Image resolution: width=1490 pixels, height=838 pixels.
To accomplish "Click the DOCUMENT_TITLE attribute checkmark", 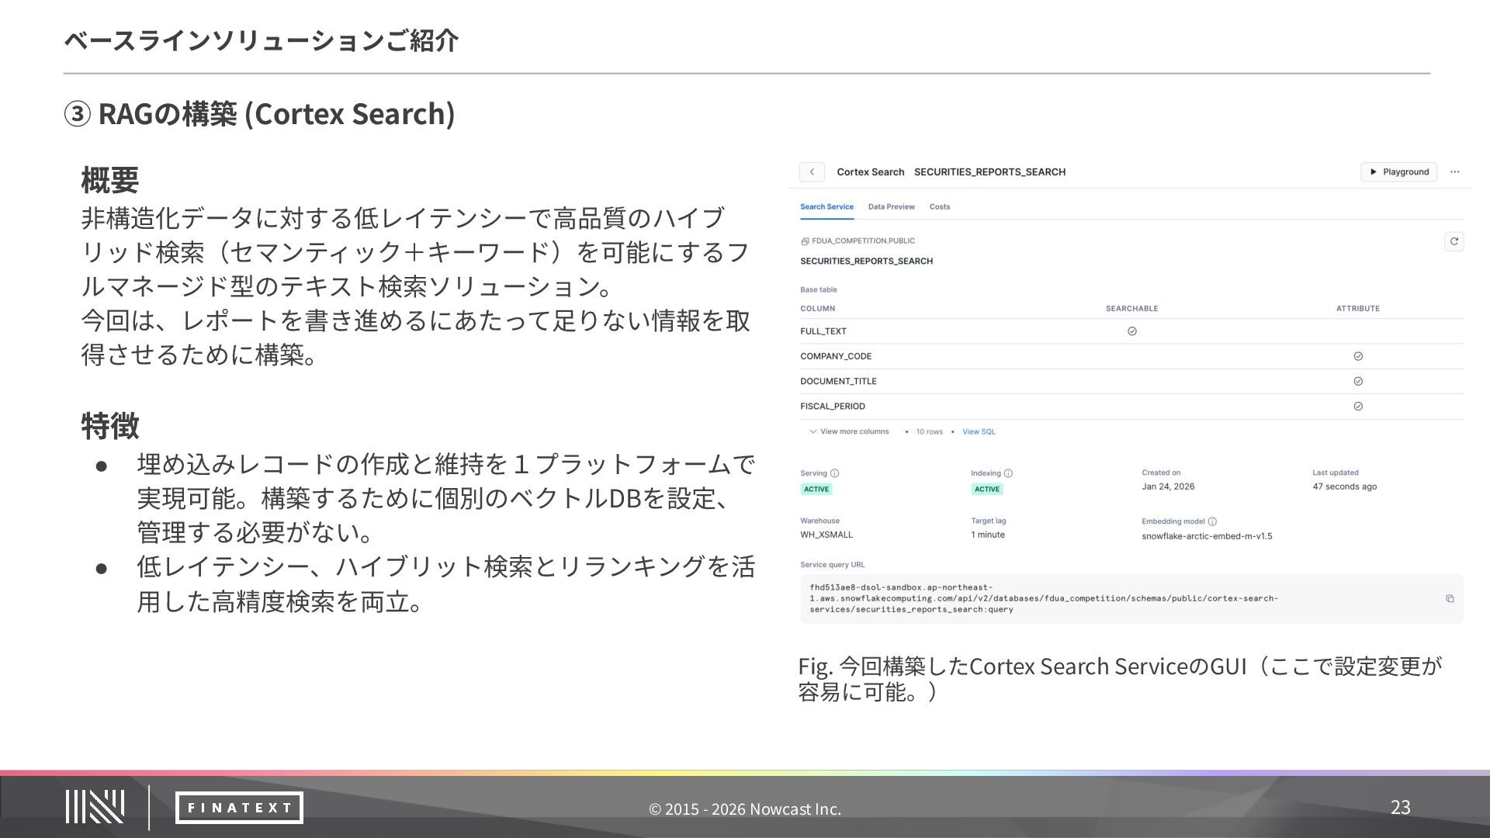I will click(1358, 381).
